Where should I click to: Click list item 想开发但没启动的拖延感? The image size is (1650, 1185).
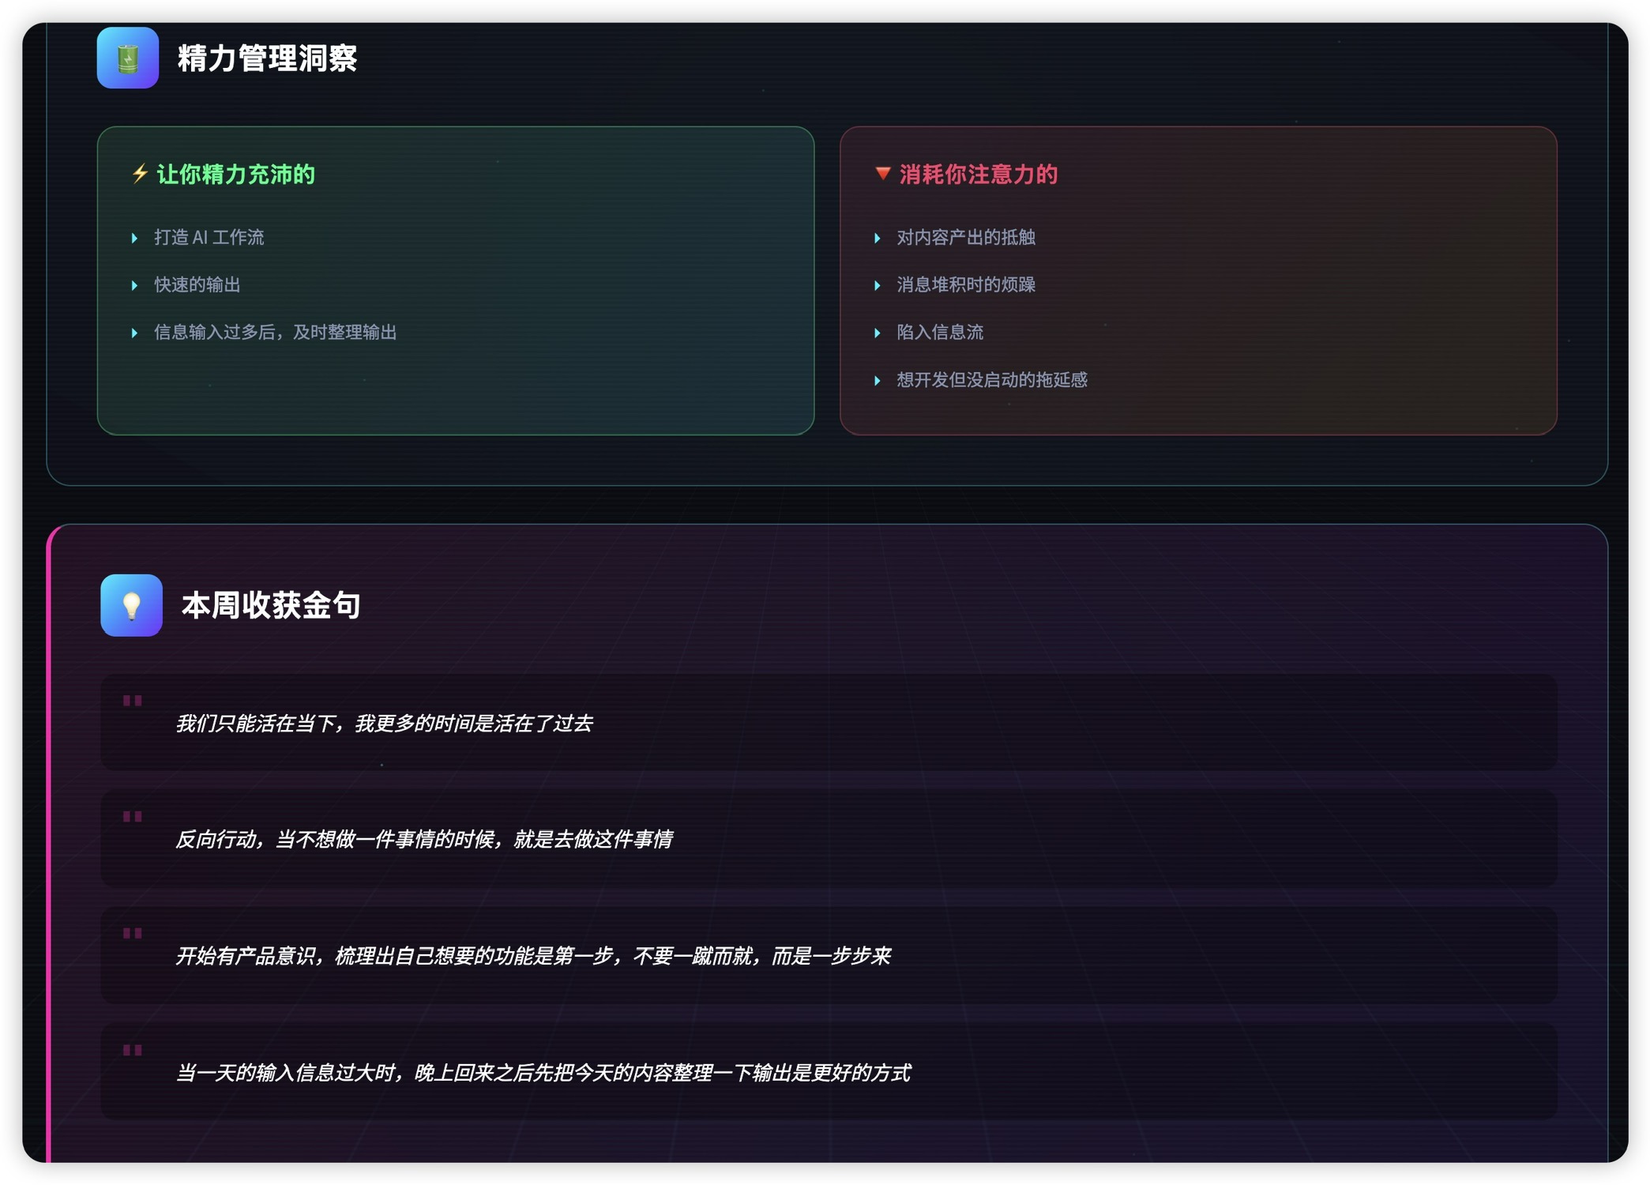coord(991,380)
